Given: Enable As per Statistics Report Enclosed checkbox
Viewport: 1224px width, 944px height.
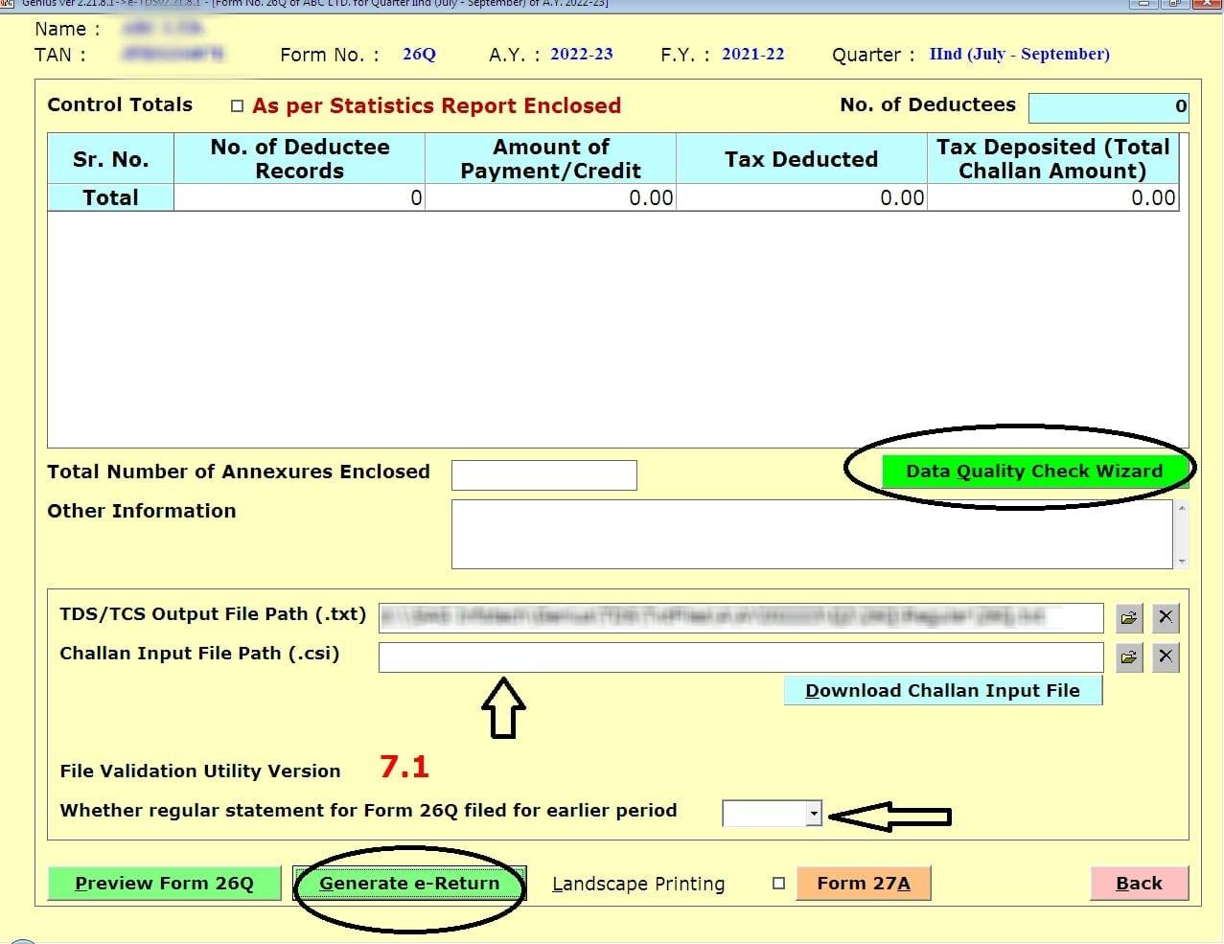Looking at the screenshot, I should [237, 106].
